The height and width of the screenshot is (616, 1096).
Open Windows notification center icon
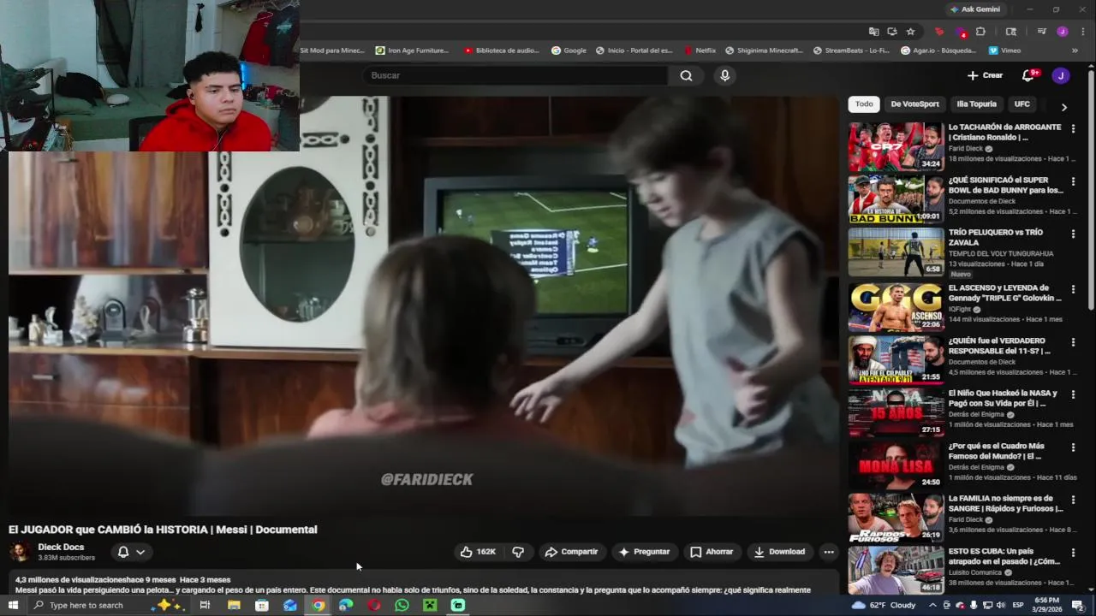[x=1078, y=605]
